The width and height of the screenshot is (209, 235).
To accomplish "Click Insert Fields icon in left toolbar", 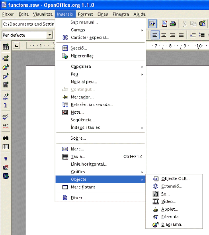I will (6, 58).
